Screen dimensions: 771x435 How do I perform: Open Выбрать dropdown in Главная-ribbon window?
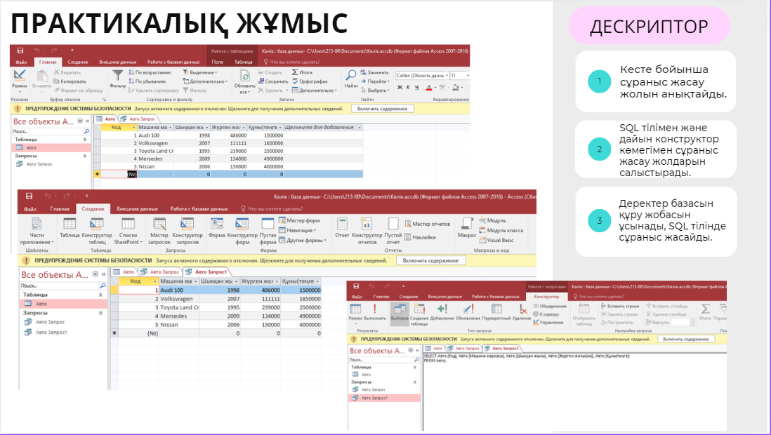coord(375,91)
